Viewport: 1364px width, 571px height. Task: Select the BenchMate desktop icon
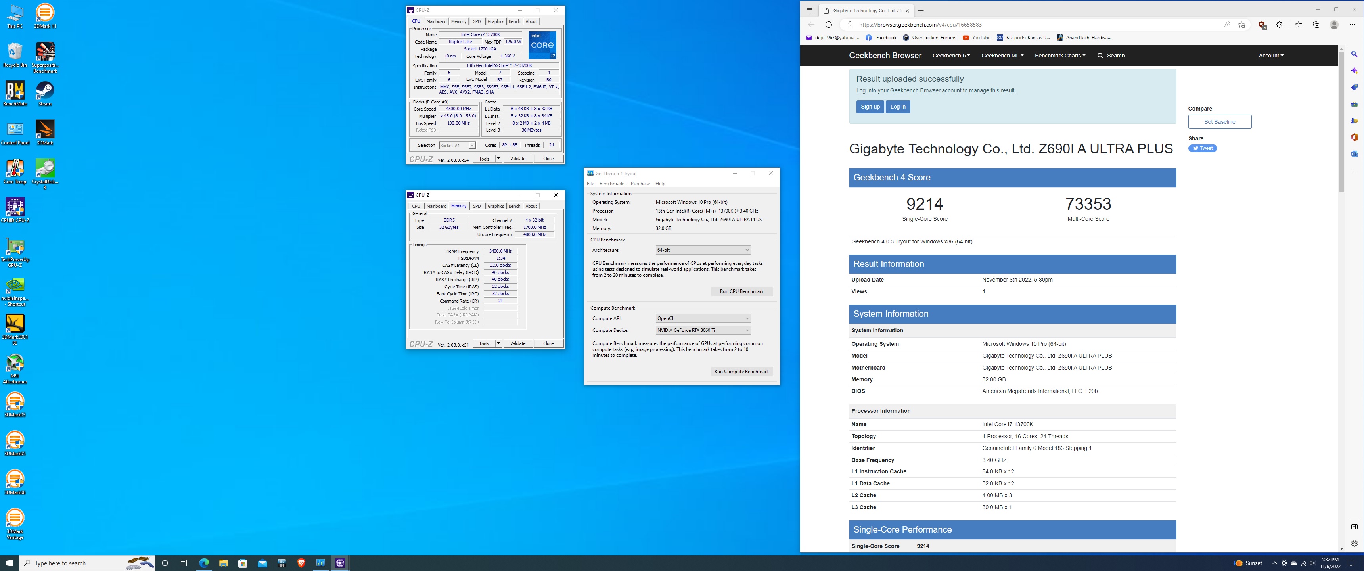click(x=15, y=94)
